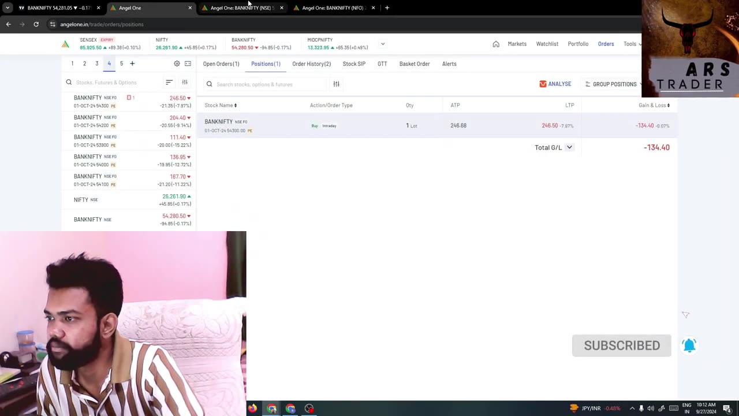Screen dimensions: 739x416
Task: Open the Home icon in top navigation
Action: click(496, 44)
